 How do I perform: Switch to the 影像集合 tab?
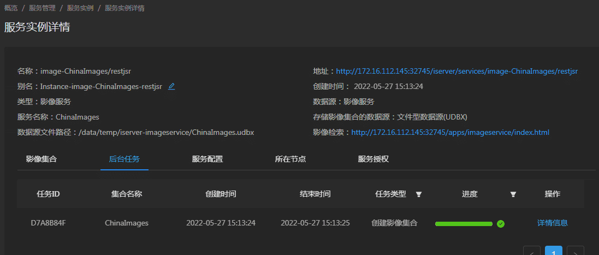pos(41,159)
